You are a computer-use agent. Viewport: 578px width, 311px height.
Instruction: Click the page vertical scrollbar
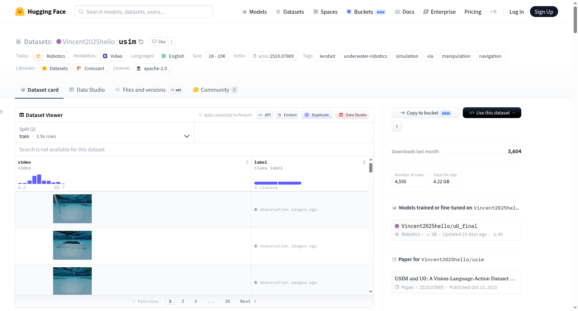[575, 20]
